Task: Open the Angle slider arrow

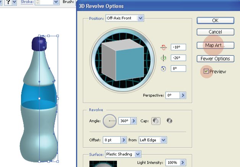Action: pyautogui.click(x=133, y=121)
